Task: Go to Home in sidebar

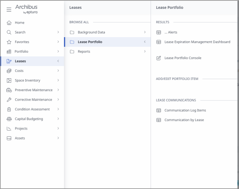Action: click(20, 23)
